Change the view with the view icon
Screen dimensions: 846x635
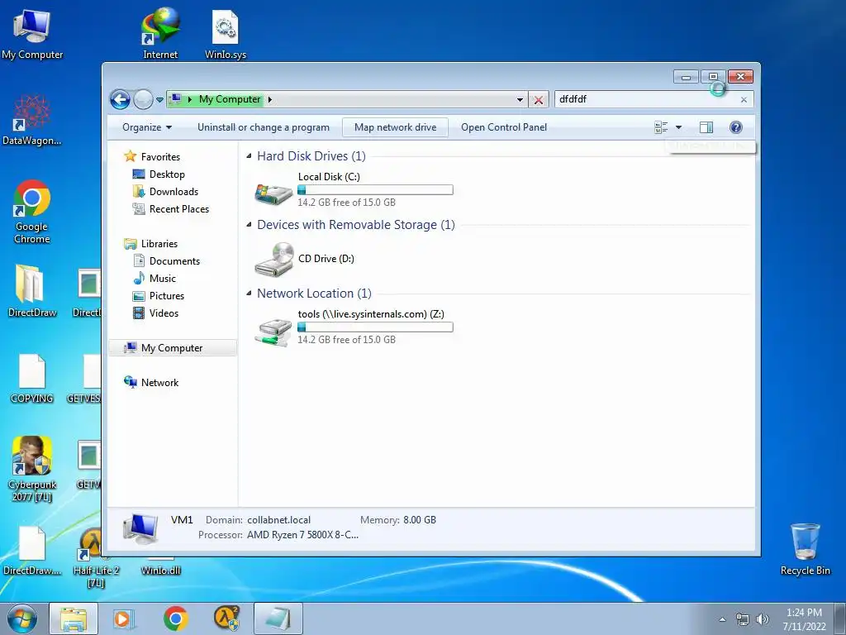coord(661,127)
